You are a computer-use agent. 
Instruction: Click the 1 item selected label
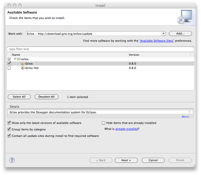pos(77,97)
